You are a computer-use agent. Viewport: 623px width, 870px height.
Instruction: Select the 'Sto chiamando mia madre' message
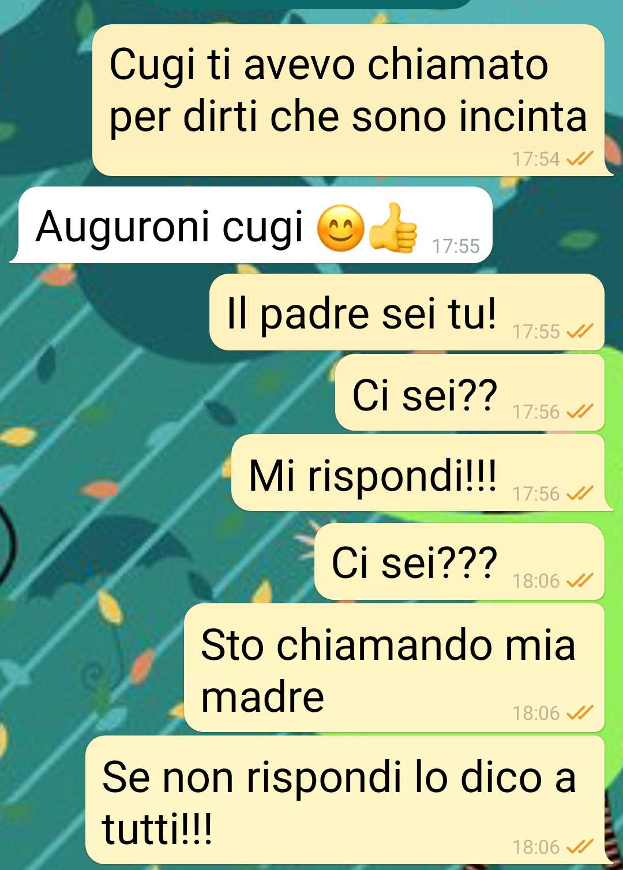pos(394,668)
